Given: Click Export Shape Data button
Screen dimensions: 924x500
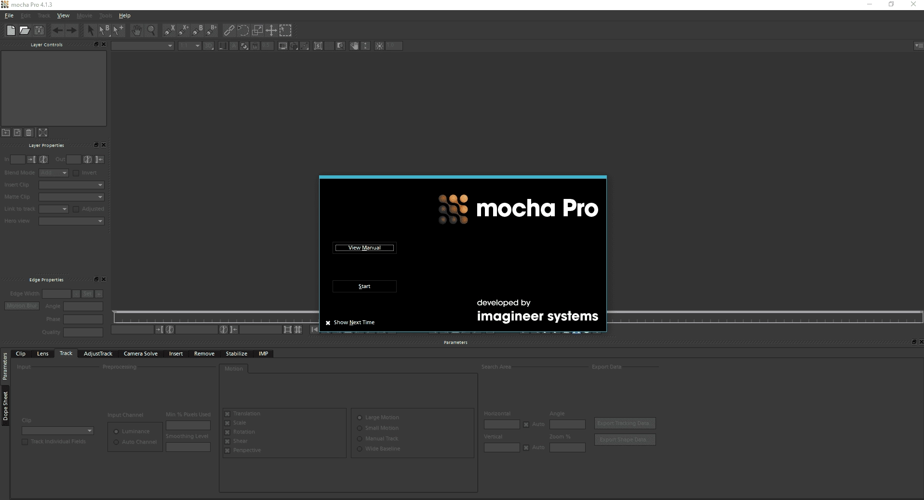Looking at the screenshot, I should click(625, 440).
